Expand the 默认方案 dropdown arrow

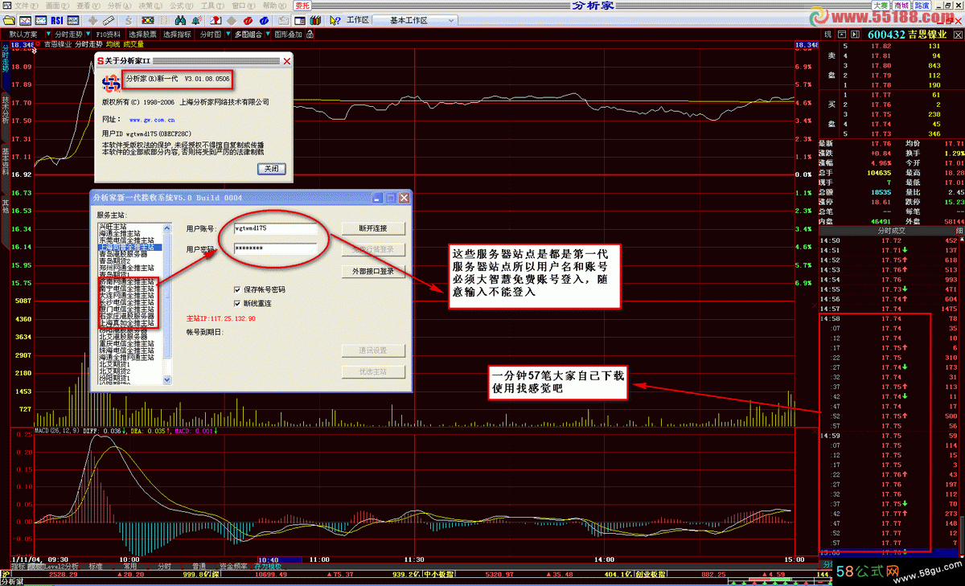pos(48,35)
